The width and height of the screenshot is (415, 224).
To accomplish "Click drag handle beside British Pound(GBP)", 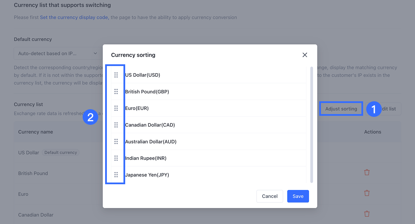I will (116, 92).
